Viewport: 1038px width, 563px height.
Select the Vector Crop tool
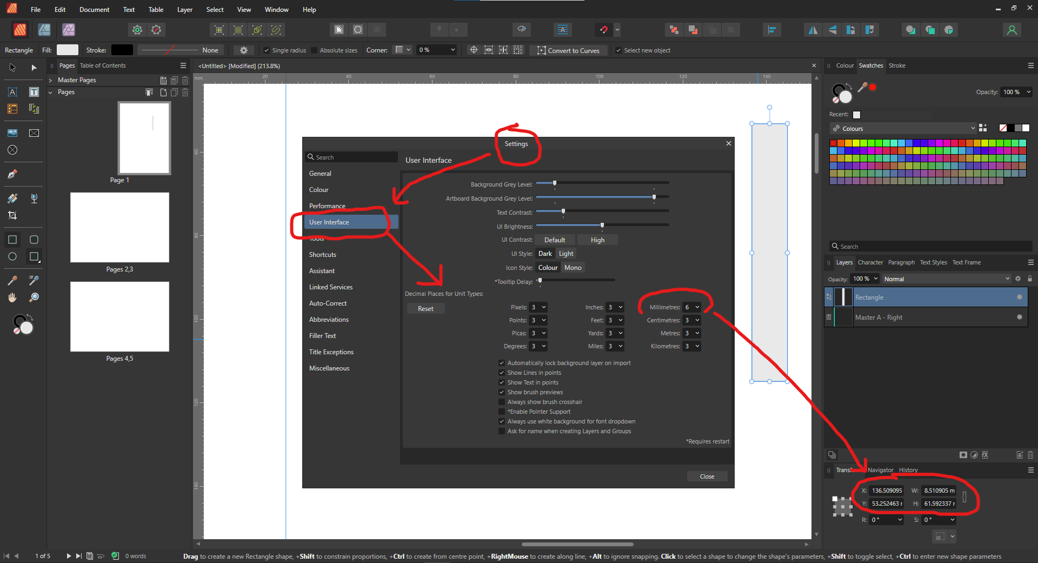[12, 215]
